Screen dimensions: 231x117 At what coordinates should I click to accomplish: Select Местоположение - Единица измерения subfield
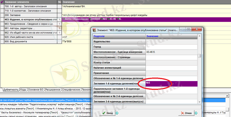(119, 52)
